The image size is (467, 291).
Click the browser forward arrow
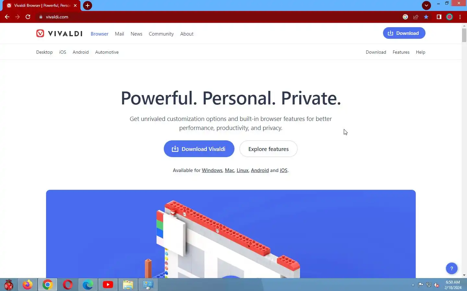pos(18,17)
